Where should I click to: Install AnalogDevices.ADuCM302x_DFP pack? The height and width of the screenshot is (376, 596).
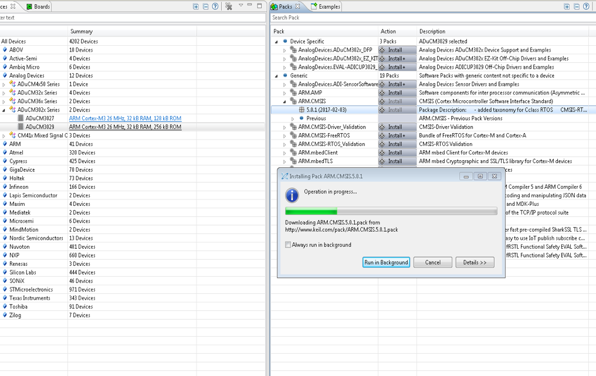(x=397, y=50)
